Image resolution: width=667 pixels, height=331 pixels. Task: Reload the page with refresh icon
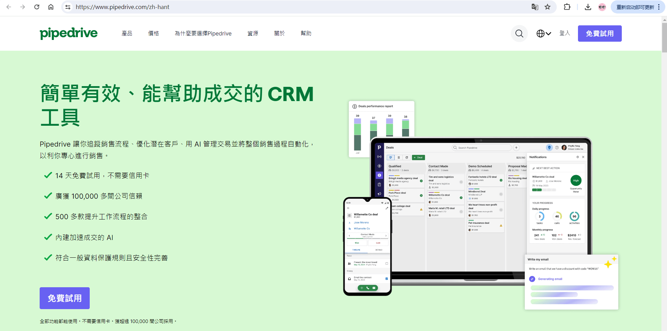37,7
